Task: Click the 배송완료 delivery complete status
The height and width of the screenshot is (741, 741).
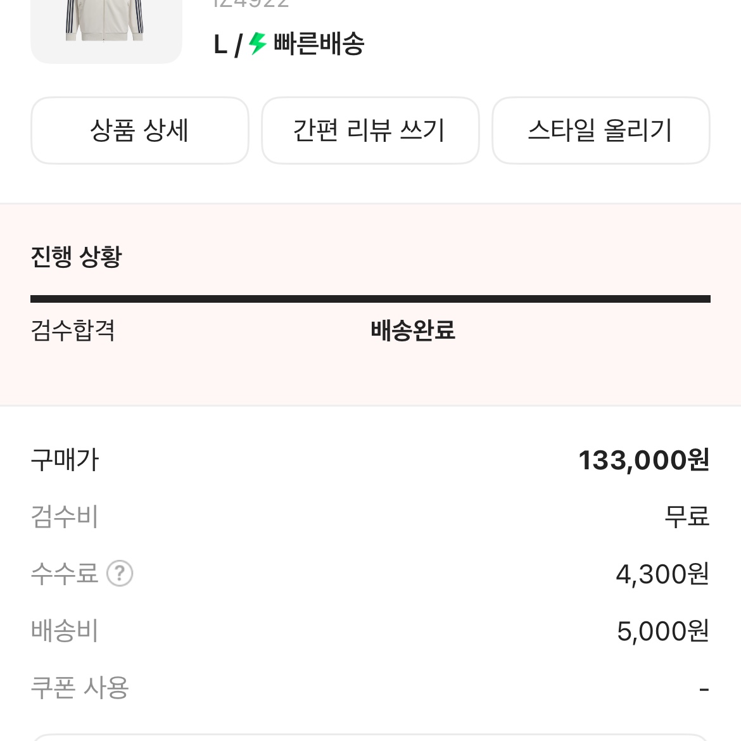Action: pos(413,331)
